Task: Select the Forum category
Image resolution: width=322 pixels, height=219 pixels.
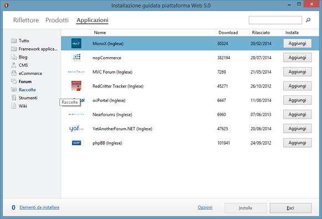Action: click(25, 82)
